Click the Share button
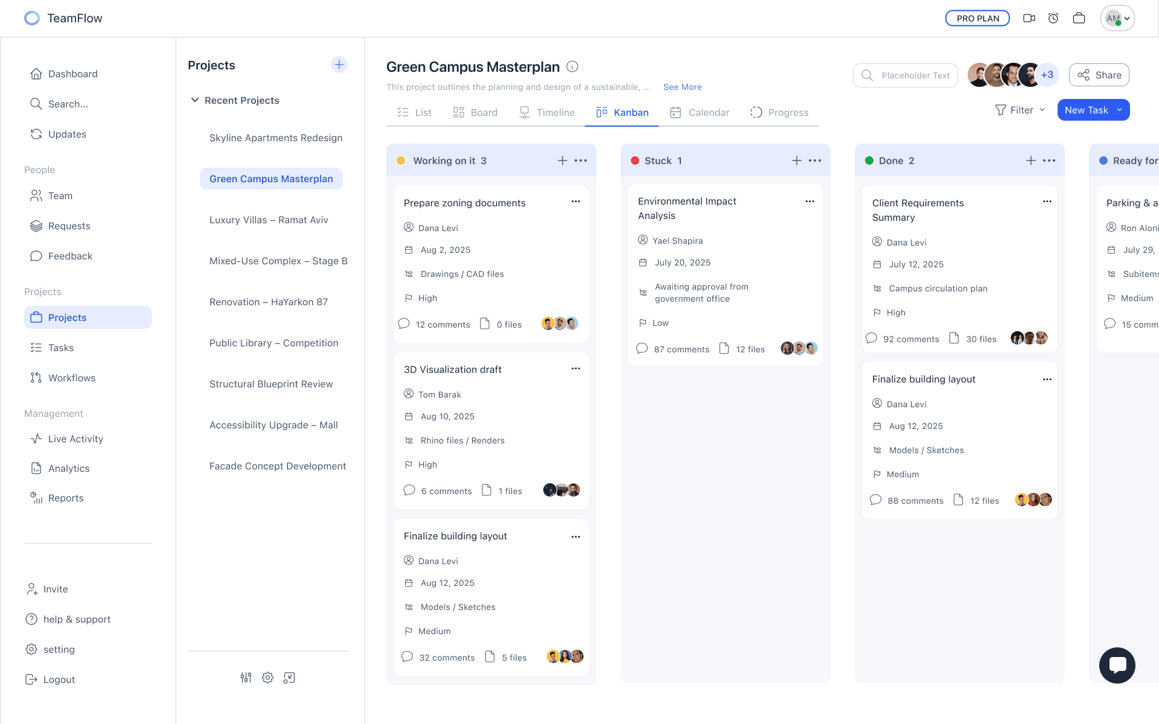This screenshot has width=1159, height=724. (1099, 75)
